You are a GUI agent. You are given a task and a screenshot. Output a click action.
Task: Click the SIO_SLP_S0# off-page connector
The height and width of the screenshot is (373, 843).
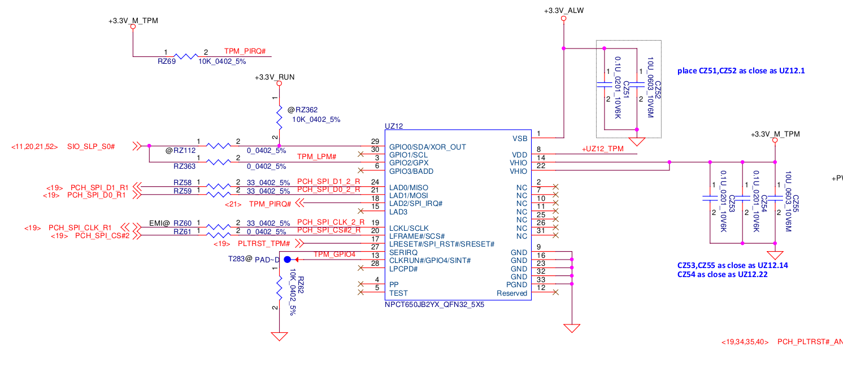(x=136, y=146)
